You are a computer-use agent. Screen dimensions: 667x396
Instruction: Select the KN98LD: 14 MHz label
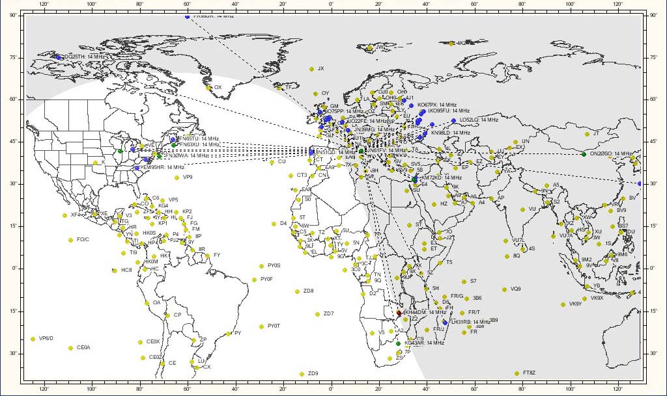pyautogui.click(x=451, y=133)
